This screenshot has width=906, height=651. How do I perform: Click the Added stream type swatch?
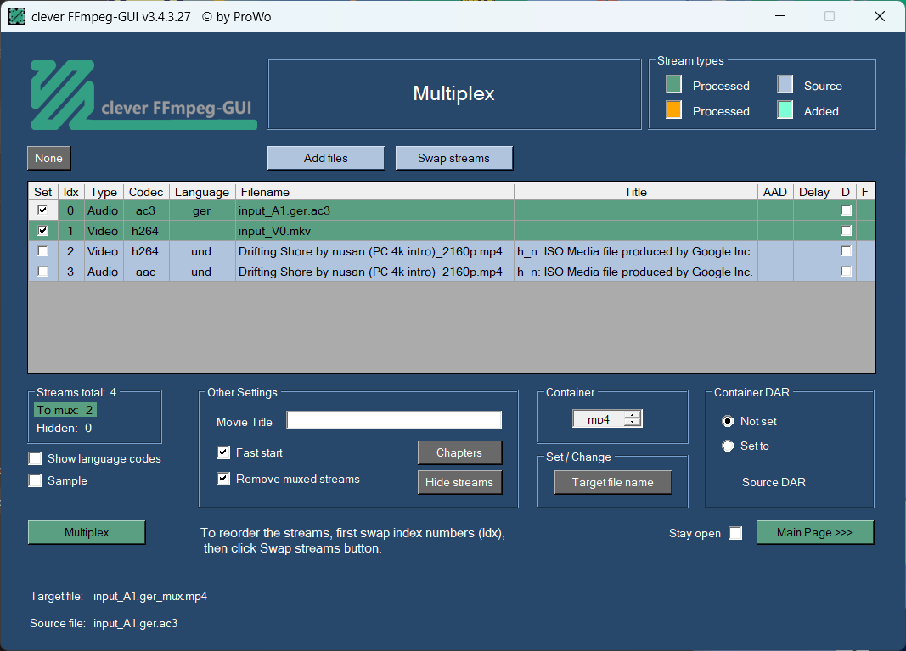pyautogui.click(x=785, y=110)
